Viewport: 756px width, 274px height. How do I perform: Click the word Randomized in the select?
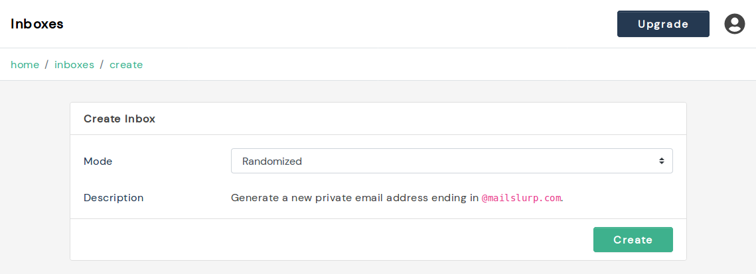point(272,161)
